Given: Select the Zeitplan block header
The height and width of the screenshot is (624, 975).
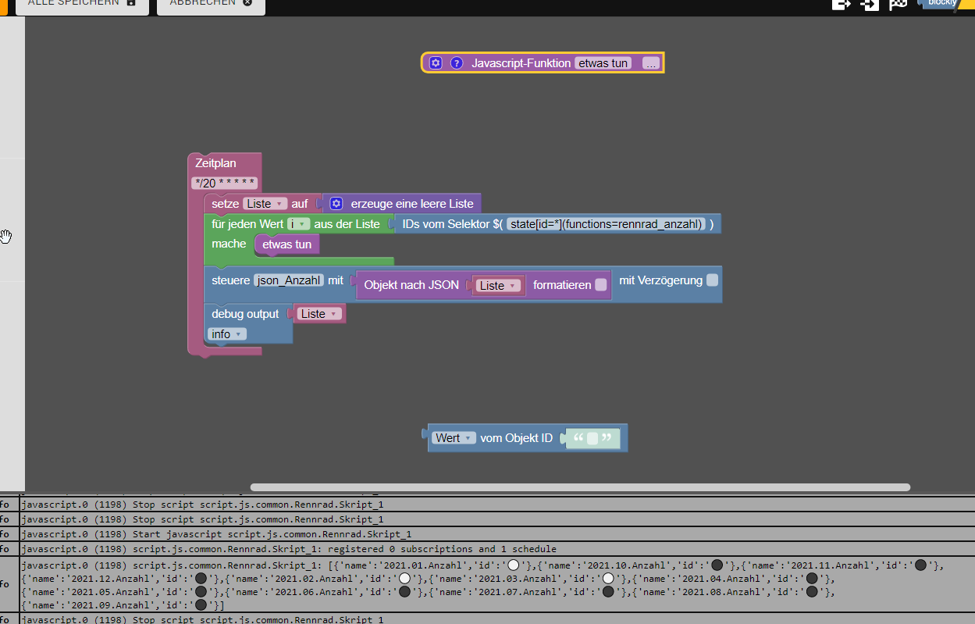Looking at the screenshot, I should pyautogui.click(x=215, y=164).
